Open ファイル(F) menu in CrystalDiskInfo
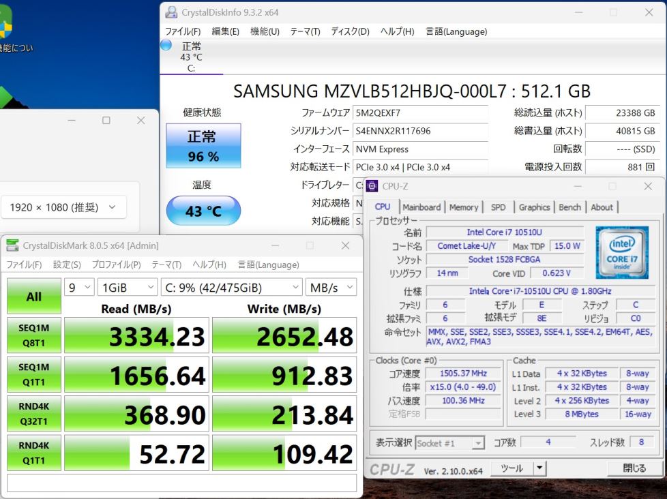This screenshot has height=499, width=667. pos(183,31)
